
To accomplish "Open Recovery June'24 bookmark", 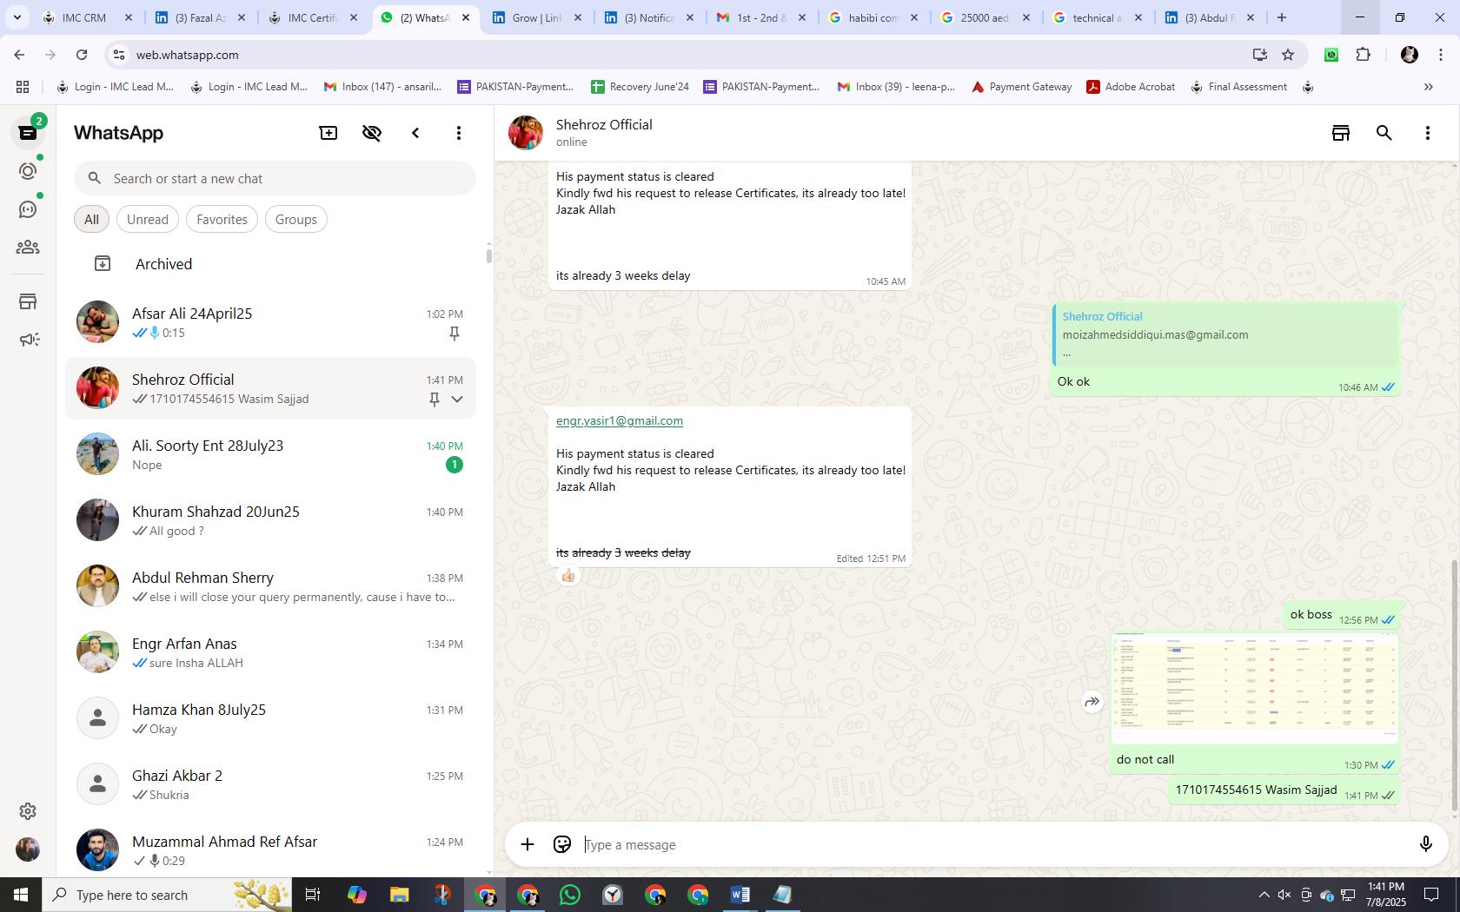I will pyautogui.click(x=640, y=87).
